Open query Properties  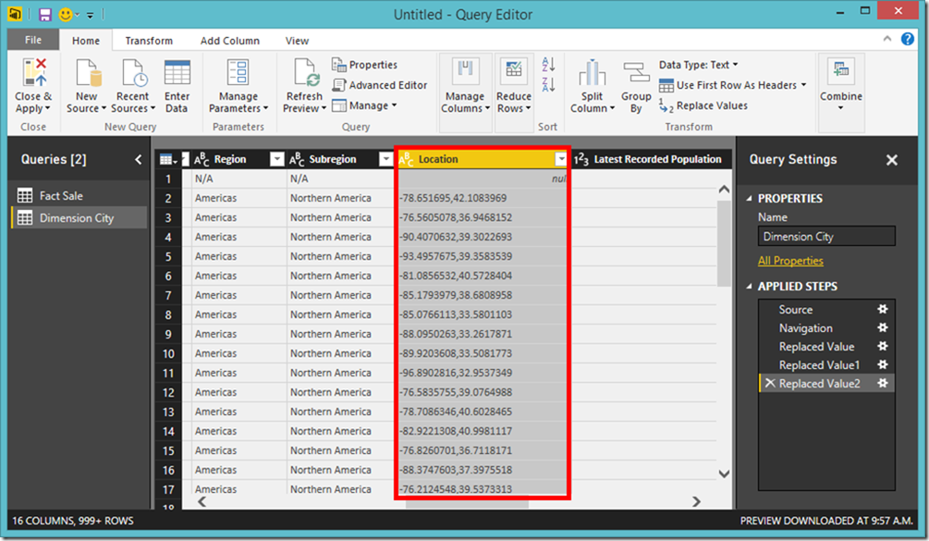[x=364, y=65]
